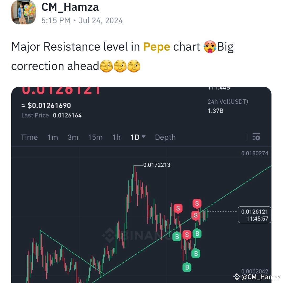
Task: Open chart indicator settings icon
Action: coord(256,137)
